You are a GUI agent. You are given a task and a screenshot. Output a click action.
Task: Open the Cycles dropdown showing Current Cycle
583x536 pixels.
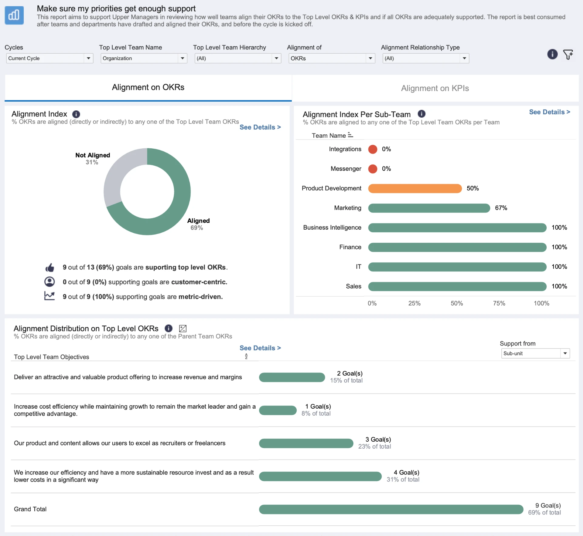(49, 58)
